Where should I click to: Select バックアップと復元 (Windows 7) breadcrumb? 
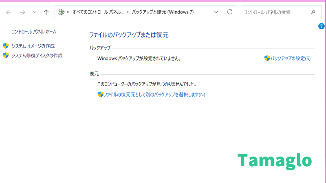click(163, 12)
